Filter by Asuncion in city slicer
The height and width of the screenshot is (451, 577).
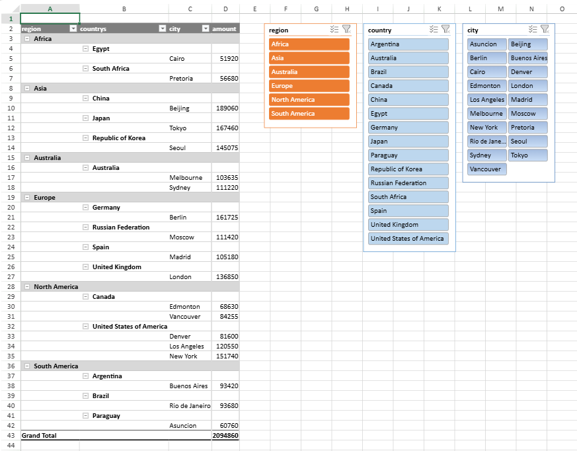[487, 44]
